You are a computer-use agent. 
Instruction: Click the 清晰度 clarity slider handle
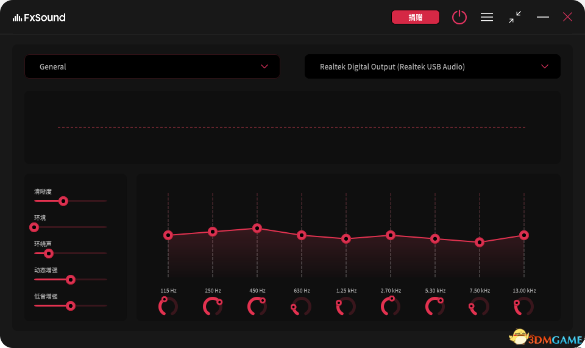(63, 201)
